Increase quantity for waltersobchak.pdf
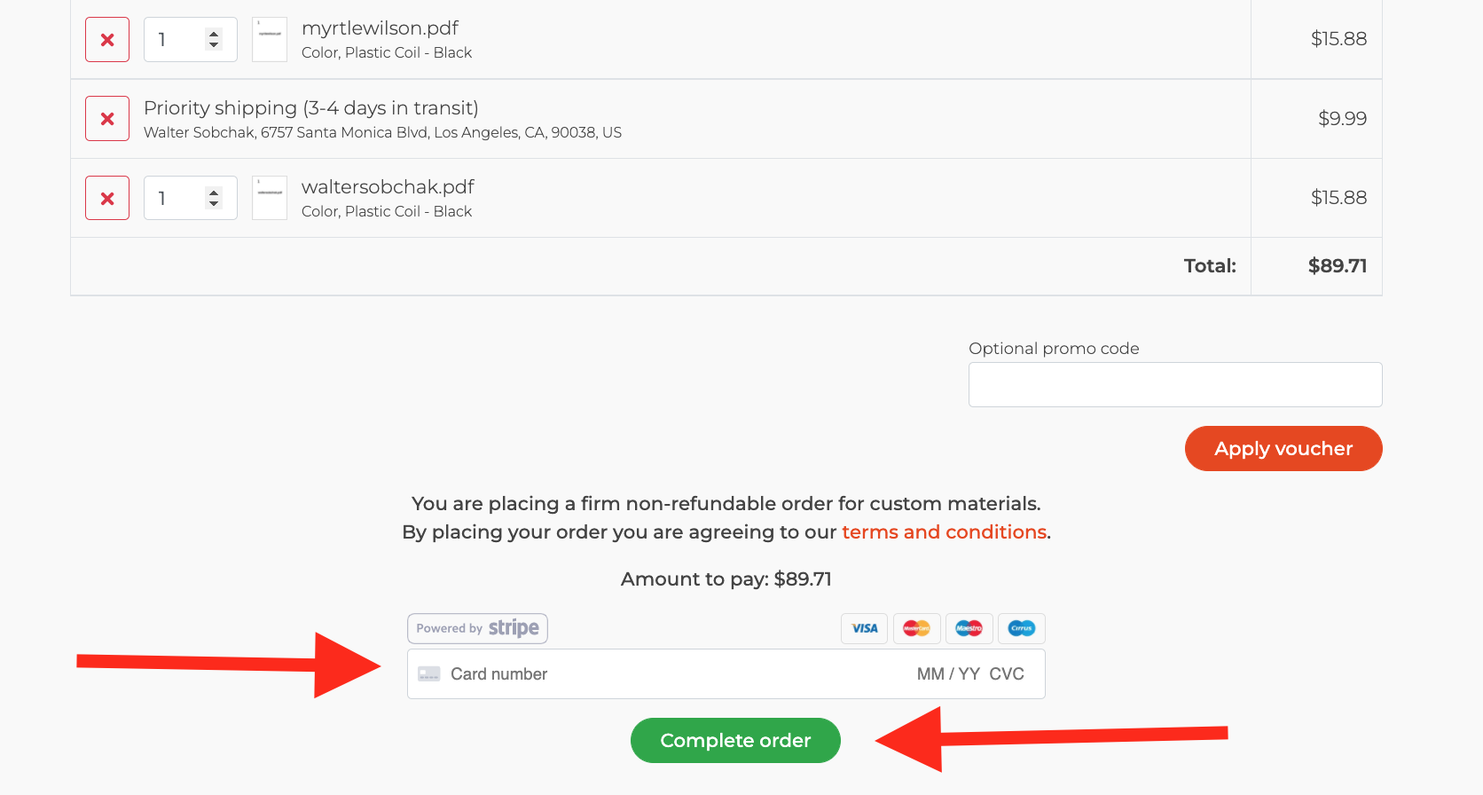The image size is (1483, 795). (214, 193)
